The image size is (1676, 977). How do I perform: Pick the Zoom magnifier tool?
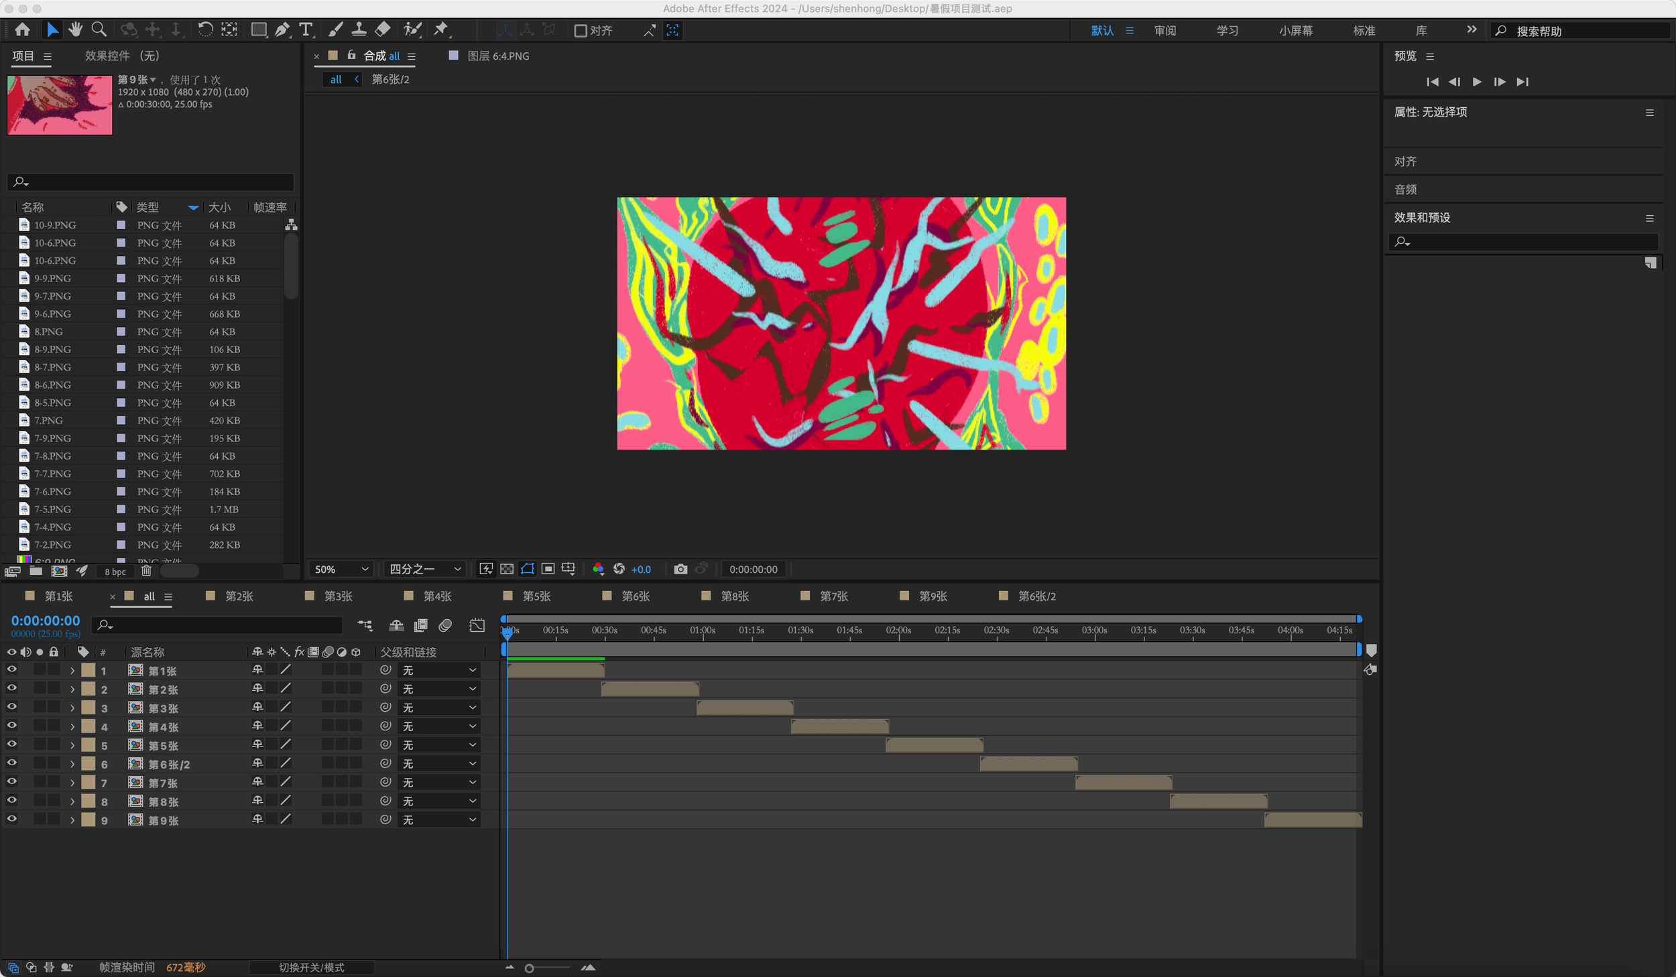pos(99,29)
